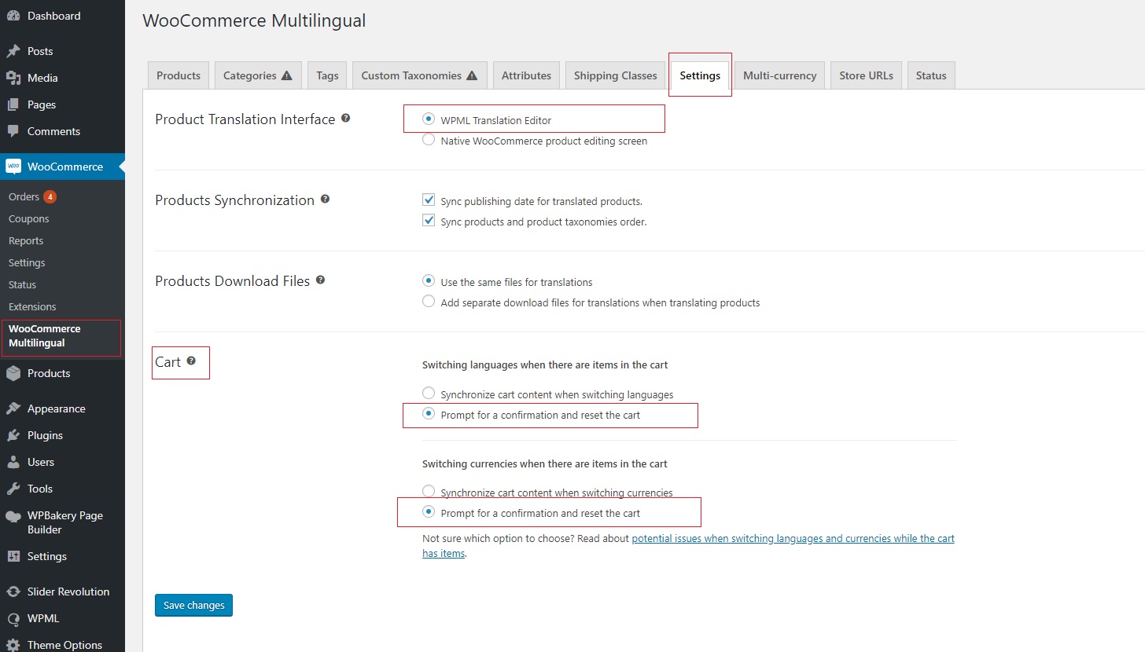The image size is (1145, 652).
Task: Click the sidebar Settings sliders icon
Action: 13,556
